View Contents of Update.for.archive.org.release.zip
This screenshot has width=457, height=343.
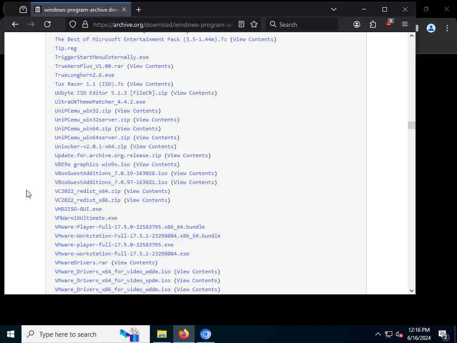pos(187,155)
